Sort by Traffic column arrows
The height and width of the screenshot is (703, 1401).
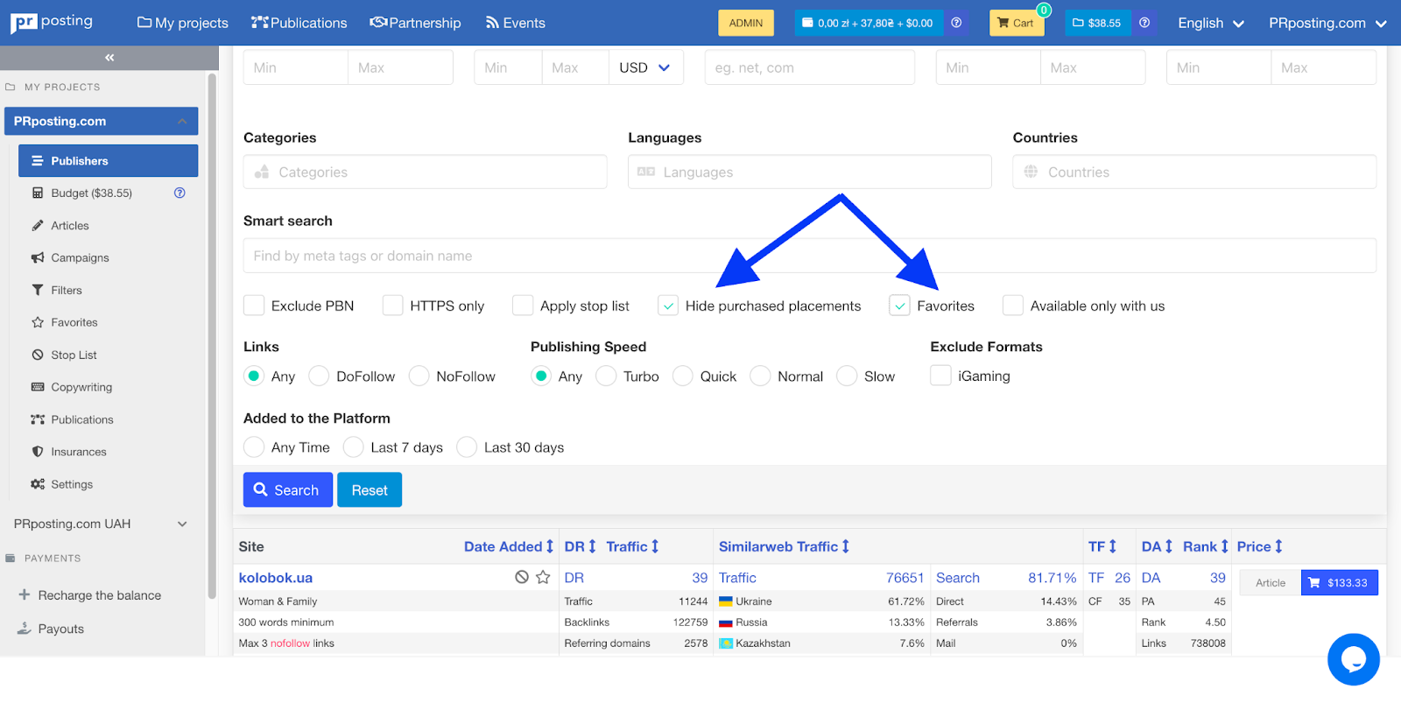655,546
